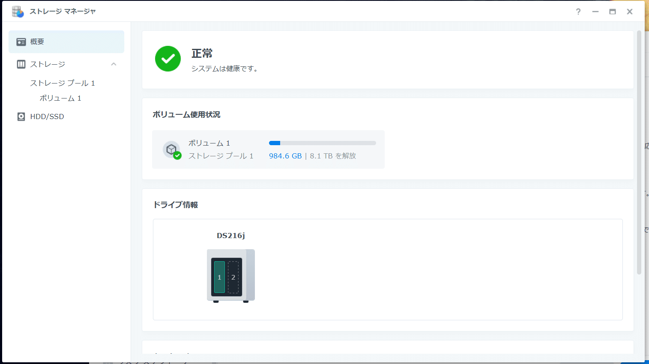This screenshot has width=649, height=364.
Task: Click the green health checkmark icon
Action: tap(167, 59)
